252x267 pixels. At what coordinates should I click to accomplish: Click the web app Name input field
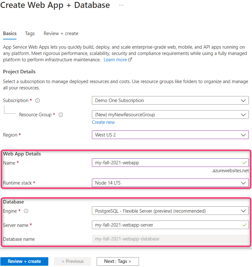pos(170,163)
